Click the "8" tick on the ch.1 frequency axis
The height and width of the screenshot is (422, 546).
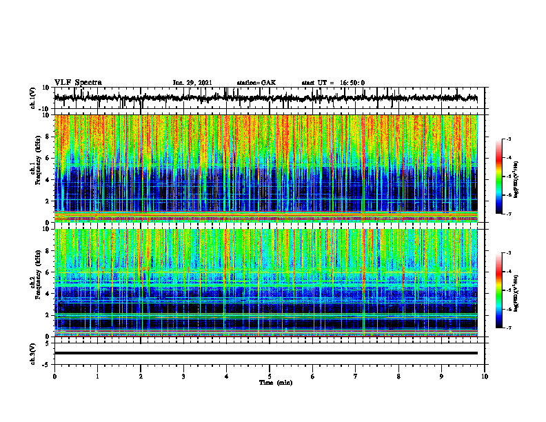48,137
